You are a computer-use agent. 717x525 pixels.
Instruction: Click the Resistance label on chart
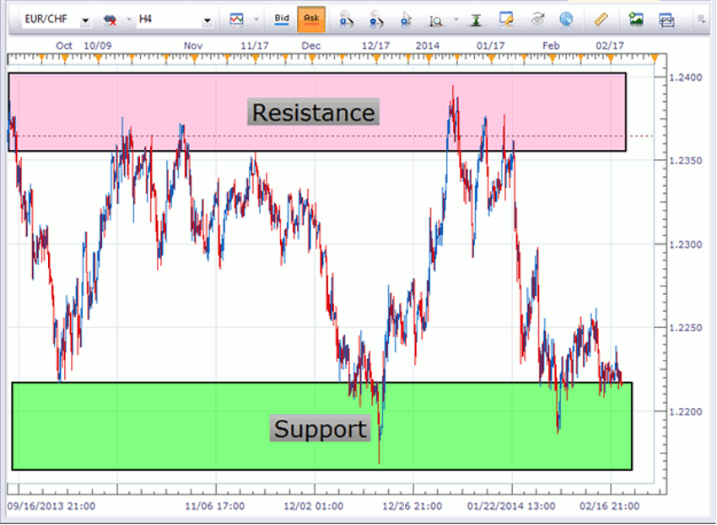click(x=313, y=112)
